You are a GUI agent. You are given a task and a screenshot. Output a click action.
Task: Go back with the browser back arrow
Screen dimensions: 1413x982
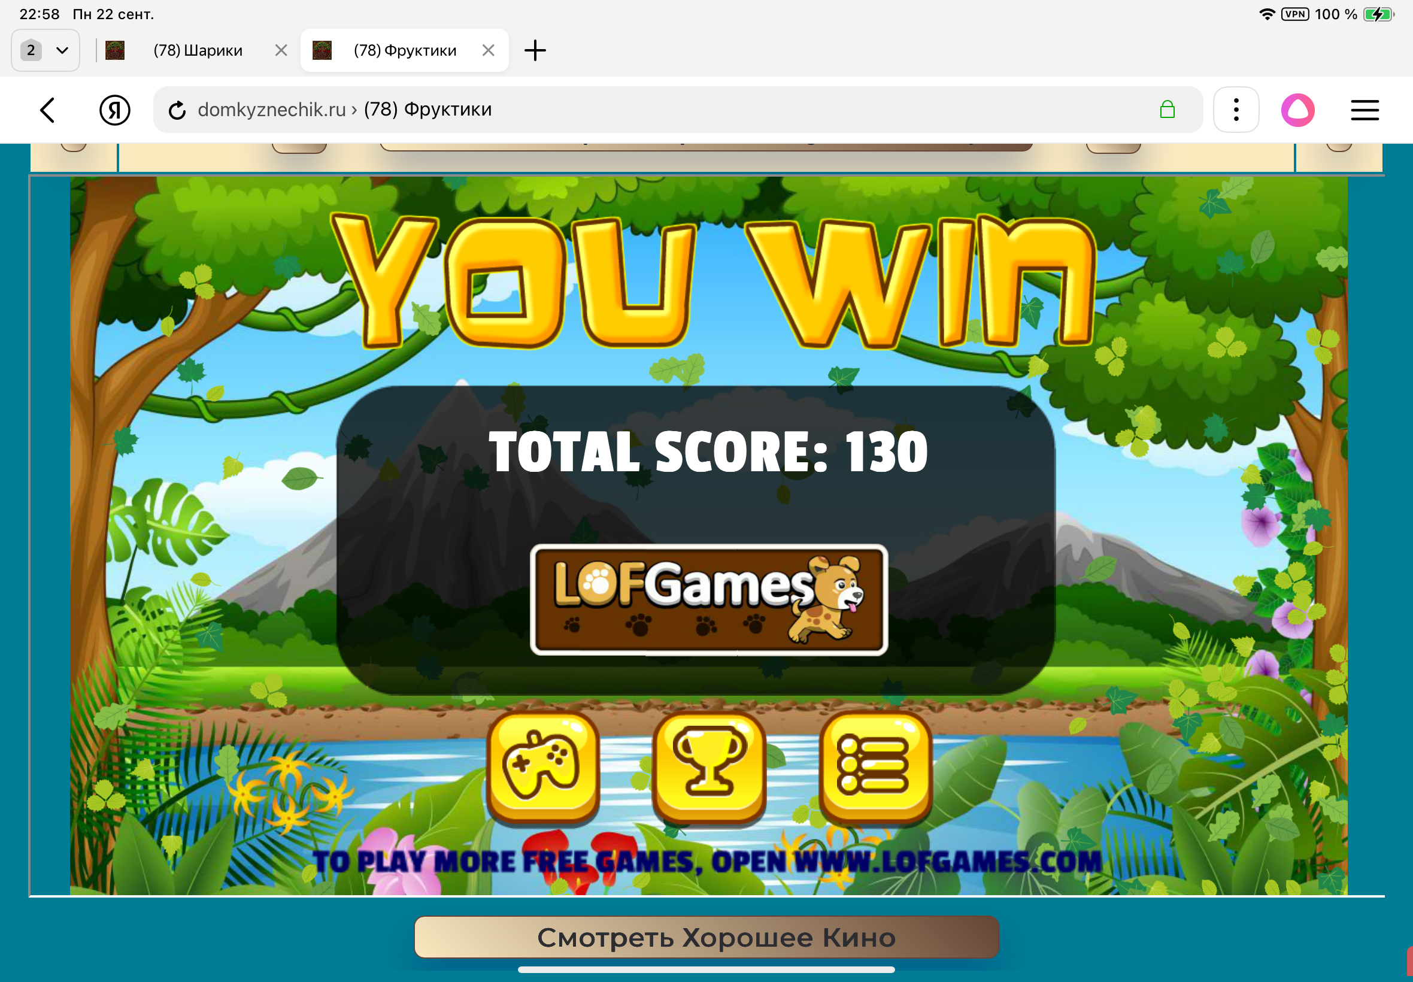click(48, 110)
